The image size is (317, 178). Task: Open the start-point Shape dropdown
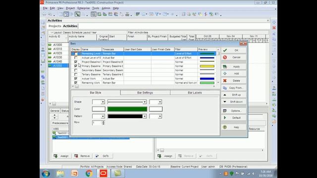coord(103,102)
